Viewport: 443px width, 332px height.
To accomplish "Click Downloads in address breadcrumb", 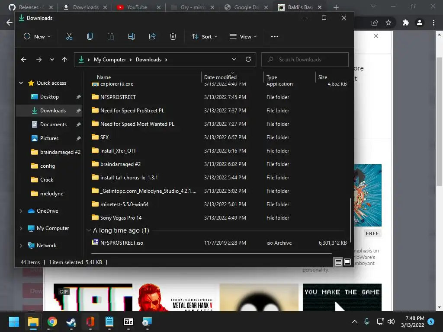I will tap(149, 60).
